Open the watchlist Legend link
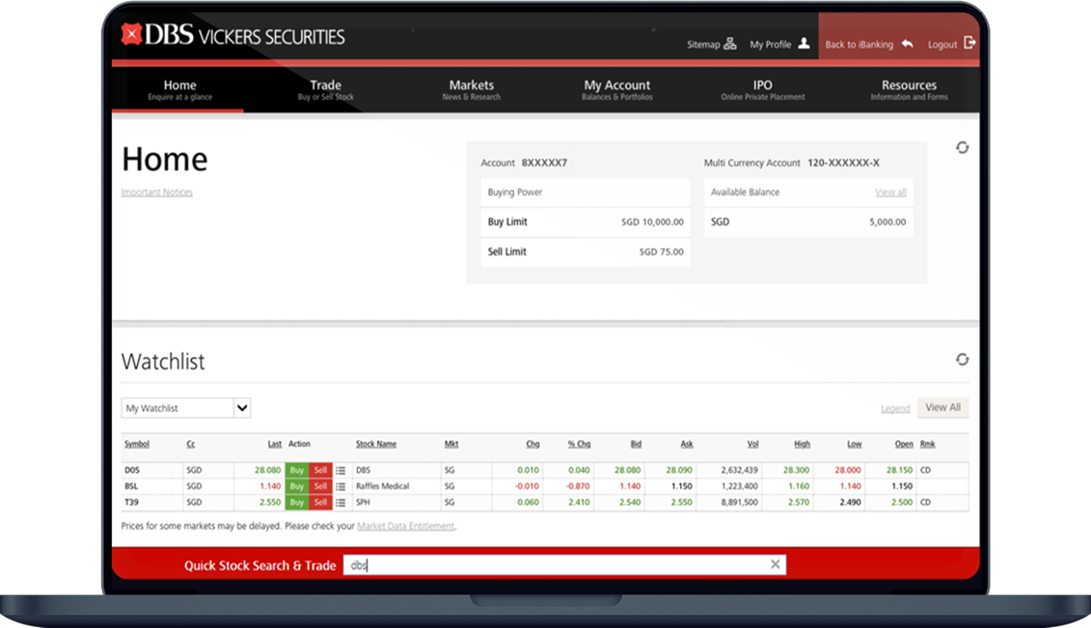The width and height of the screenshot is (1091, 628). pyautogui.click(x=895, y=408)
